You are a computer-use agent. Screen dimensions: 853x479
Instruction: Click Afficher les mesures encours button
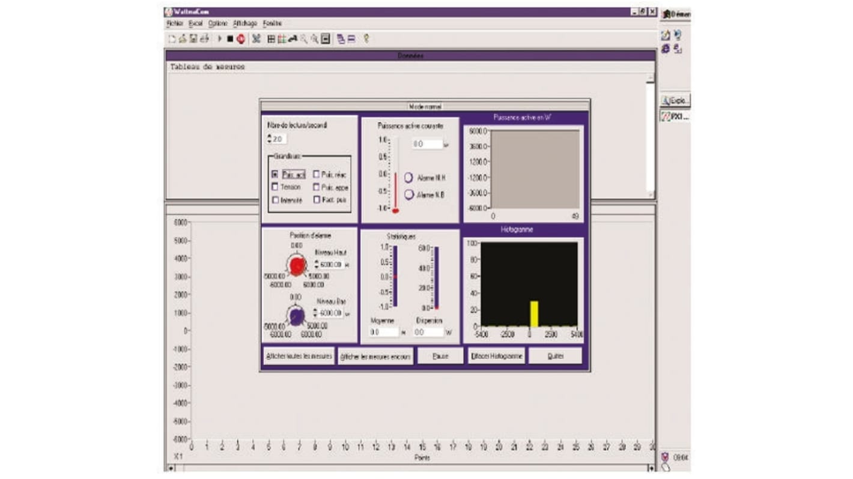pos(375,356)
